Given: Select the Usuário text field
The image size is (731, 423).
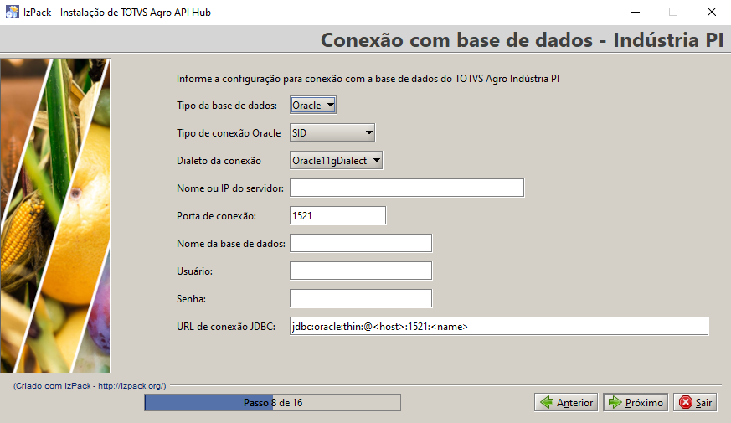Looking at the screenshot, I should point(360,271).
